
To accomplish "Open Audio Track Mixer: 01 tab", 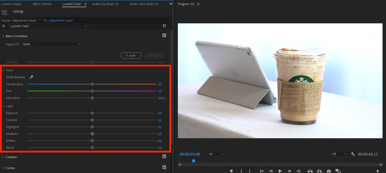I will click(144, 4).
